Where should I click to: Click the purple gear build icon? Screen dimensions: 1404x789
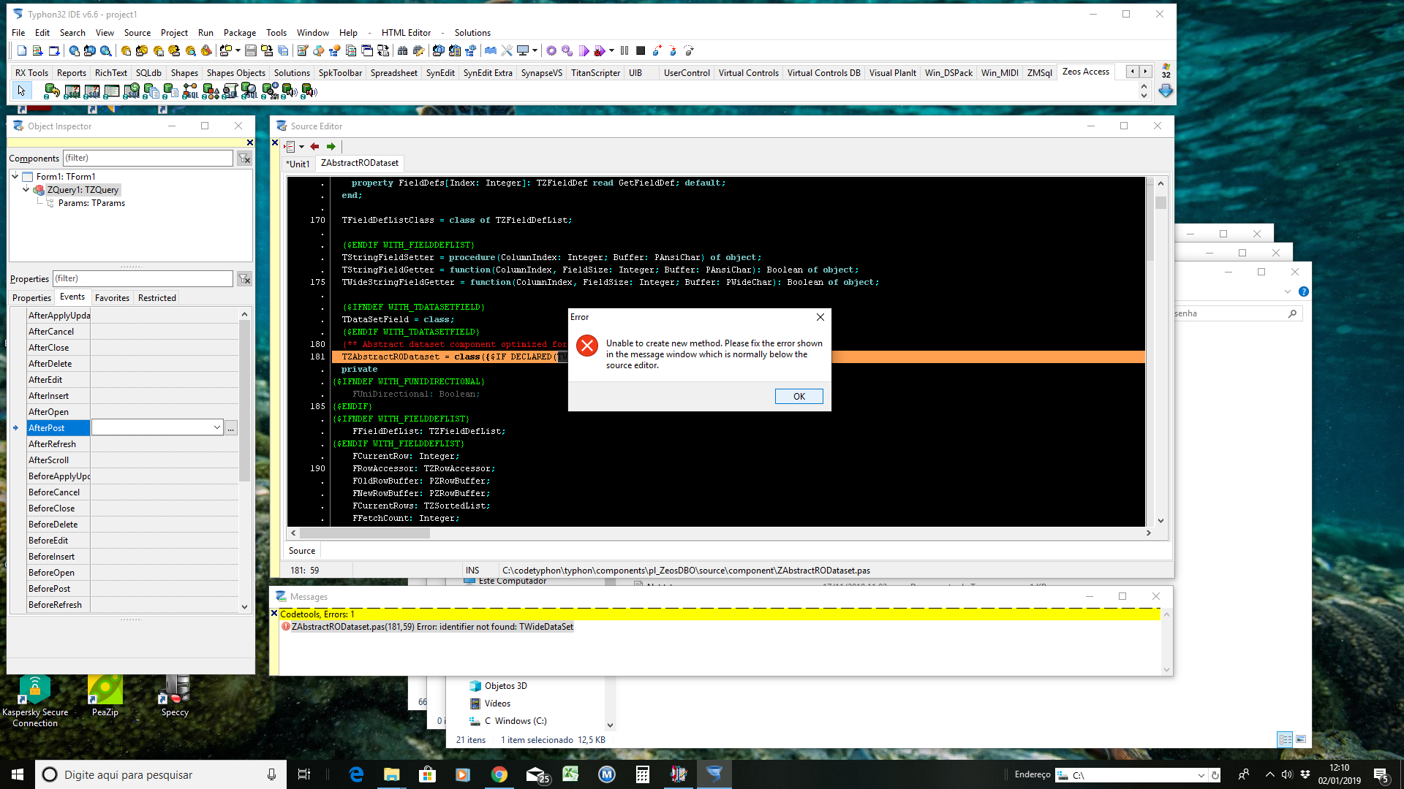[551, 51]
